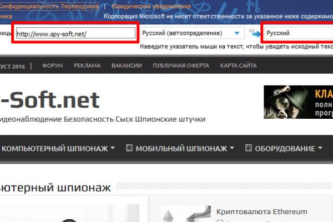
Task: Open the source language dropdown arrow
Action: 237,33
